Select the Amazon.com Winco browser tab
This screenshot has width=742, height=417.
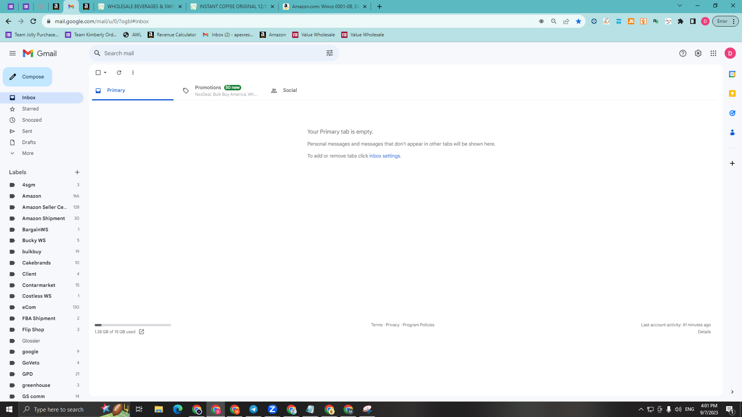point(325,7)
